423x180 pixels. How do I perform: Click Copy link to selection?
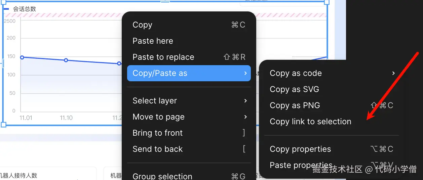310,122
